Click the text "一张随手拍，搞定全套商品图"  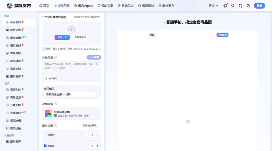click(187, 22)
